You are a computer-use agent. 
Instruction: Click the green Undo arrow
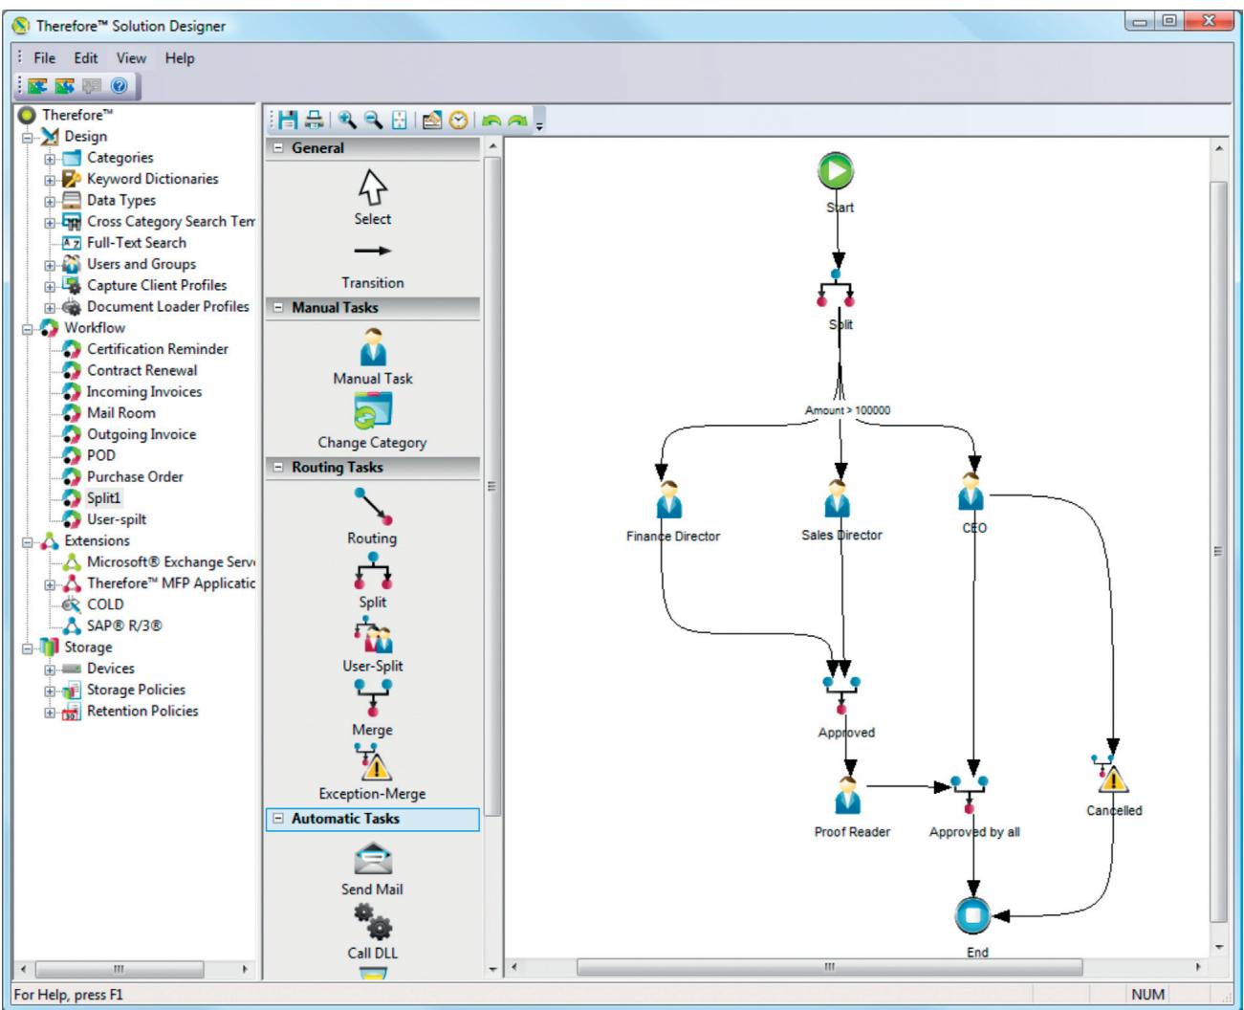tap(491, 121)
